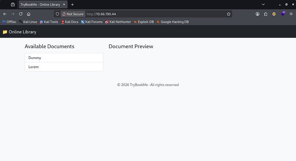This screenshot has width=296, height=161.
Task: Reload the page with the refresh icon
Action: point(21,14)
